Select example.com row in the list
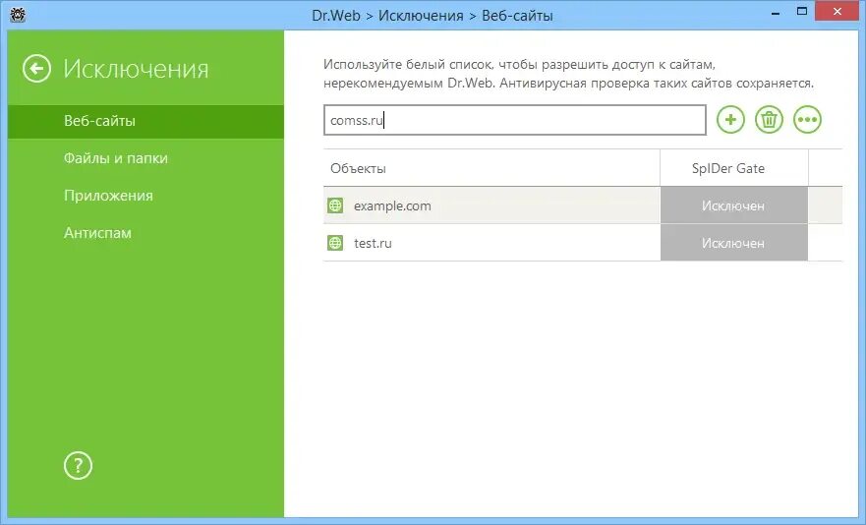This screenshot has width=866, height=525. (583, 205)
